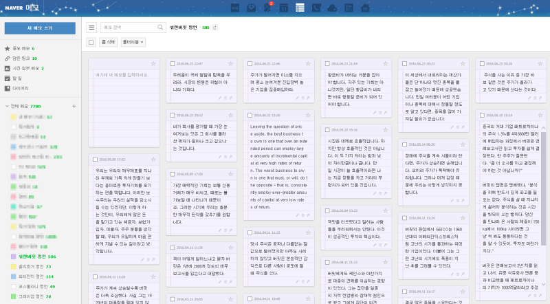Star the memo dated 2016.06.23 22:47
The height and width of the screenshot is (304, 550).
pyautogui.click(x=230, y=63)
